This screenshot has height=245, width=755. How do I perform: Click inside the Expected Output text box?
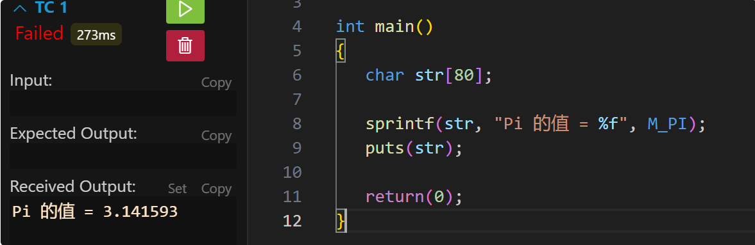pos(123,156)
